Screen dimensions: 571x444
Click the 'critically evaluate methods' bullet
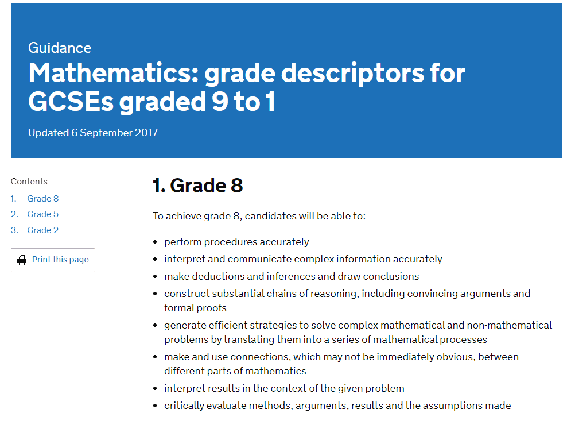(337, 406)
